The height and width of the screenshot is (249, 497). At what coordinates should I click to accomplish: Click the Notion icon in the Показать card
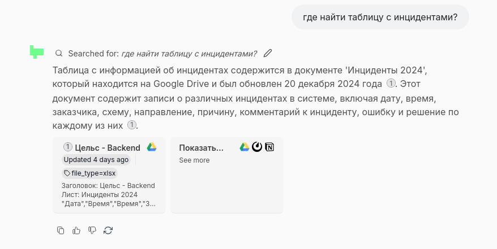point(269,147)
